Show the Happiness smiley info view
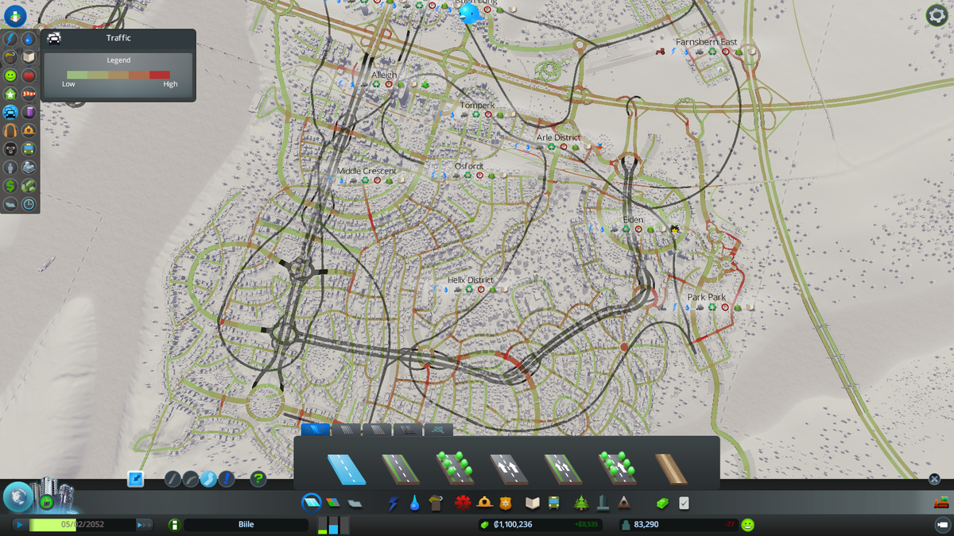Screen dimensions: 954x536 10,75
